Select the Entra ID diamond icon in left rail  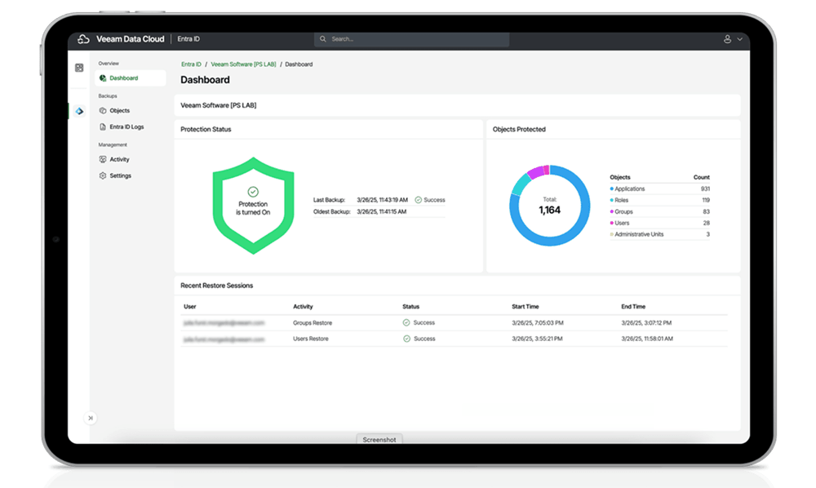coord(79,111)
